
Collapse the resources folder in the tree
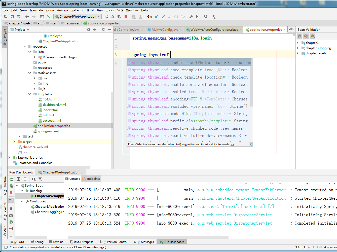25,47
